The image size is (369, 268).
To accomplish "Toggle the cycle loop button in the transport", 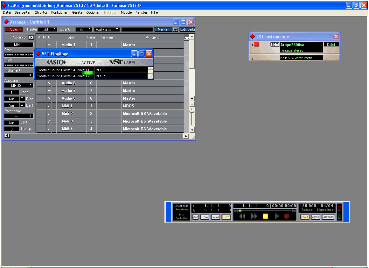I will coord(216,217).
